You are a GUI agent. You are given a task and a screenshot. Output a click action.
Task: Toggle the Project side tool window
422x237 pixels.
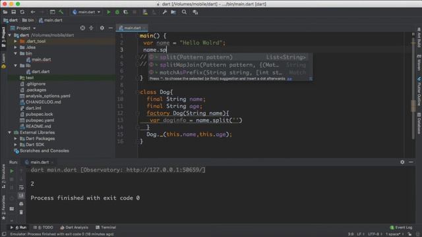click(3, 37)
